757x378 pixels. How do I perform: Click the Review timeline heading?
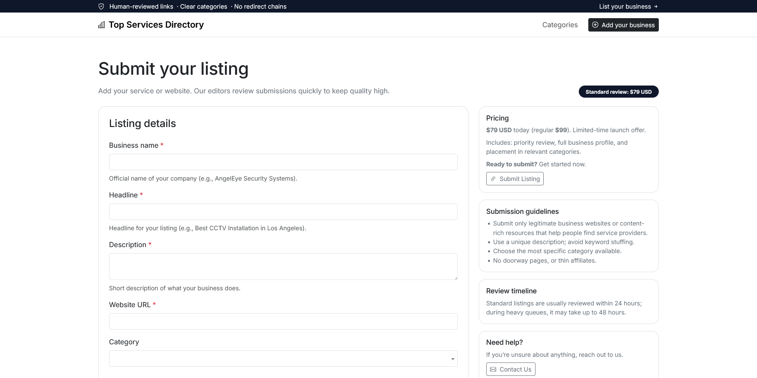pyautogui.click(x=511, y=291)
